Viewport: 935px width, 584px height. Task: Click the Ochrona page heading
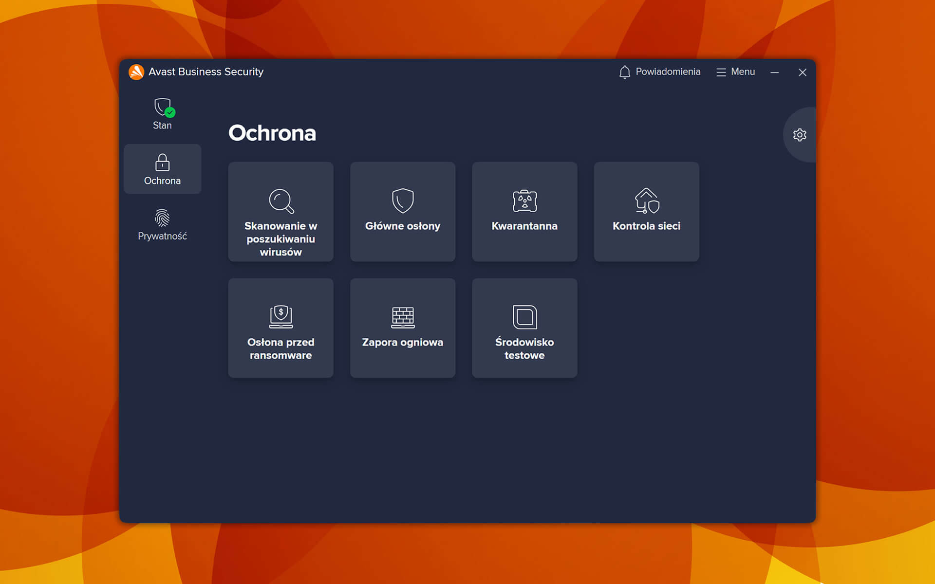(272, 133)
